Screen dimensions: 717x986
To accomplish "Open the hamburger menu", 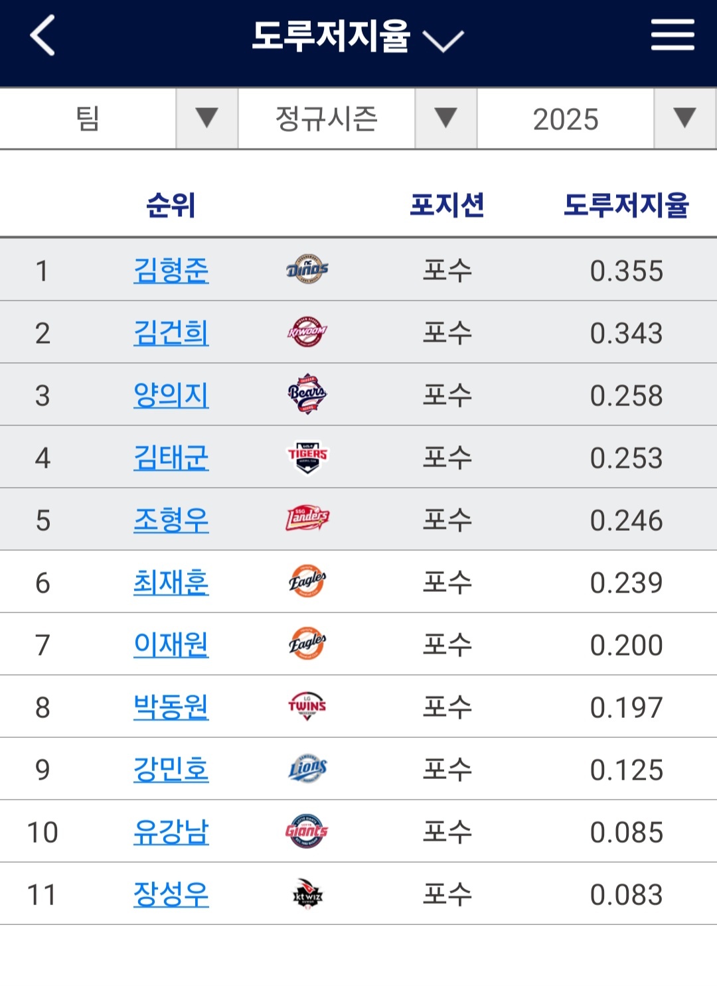I will pyautogui.click(x=672, y=35).
